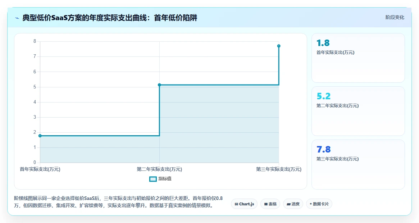This screenshot has width=419, height=223.
Task: Open the 1.8 首年实际支出 data card
Action: [358, 58]
